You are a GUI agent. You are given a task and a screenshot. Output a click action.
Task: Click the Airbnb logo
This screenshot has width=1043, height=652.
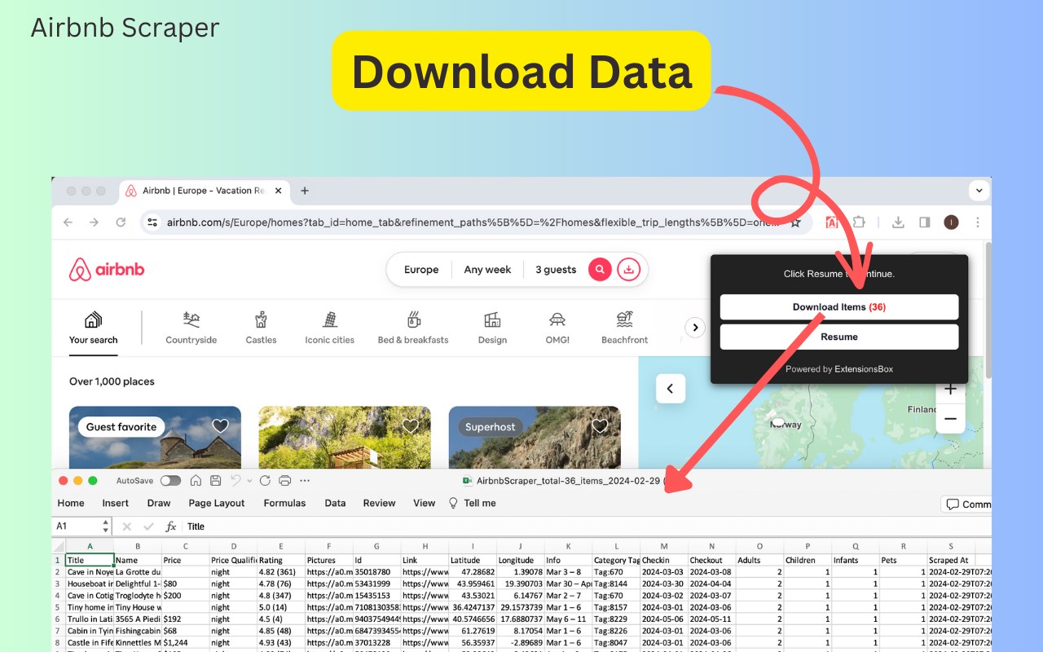[x=107, y=270]
